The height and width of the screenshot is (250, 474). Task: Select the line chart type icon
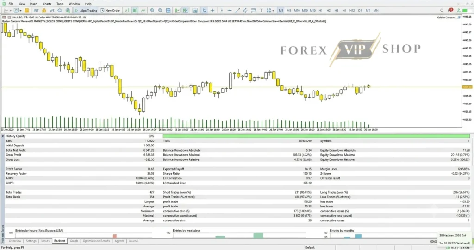click(143, 11)
